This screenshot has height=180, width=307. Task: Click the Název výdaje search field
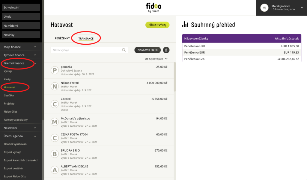(89, 50)
